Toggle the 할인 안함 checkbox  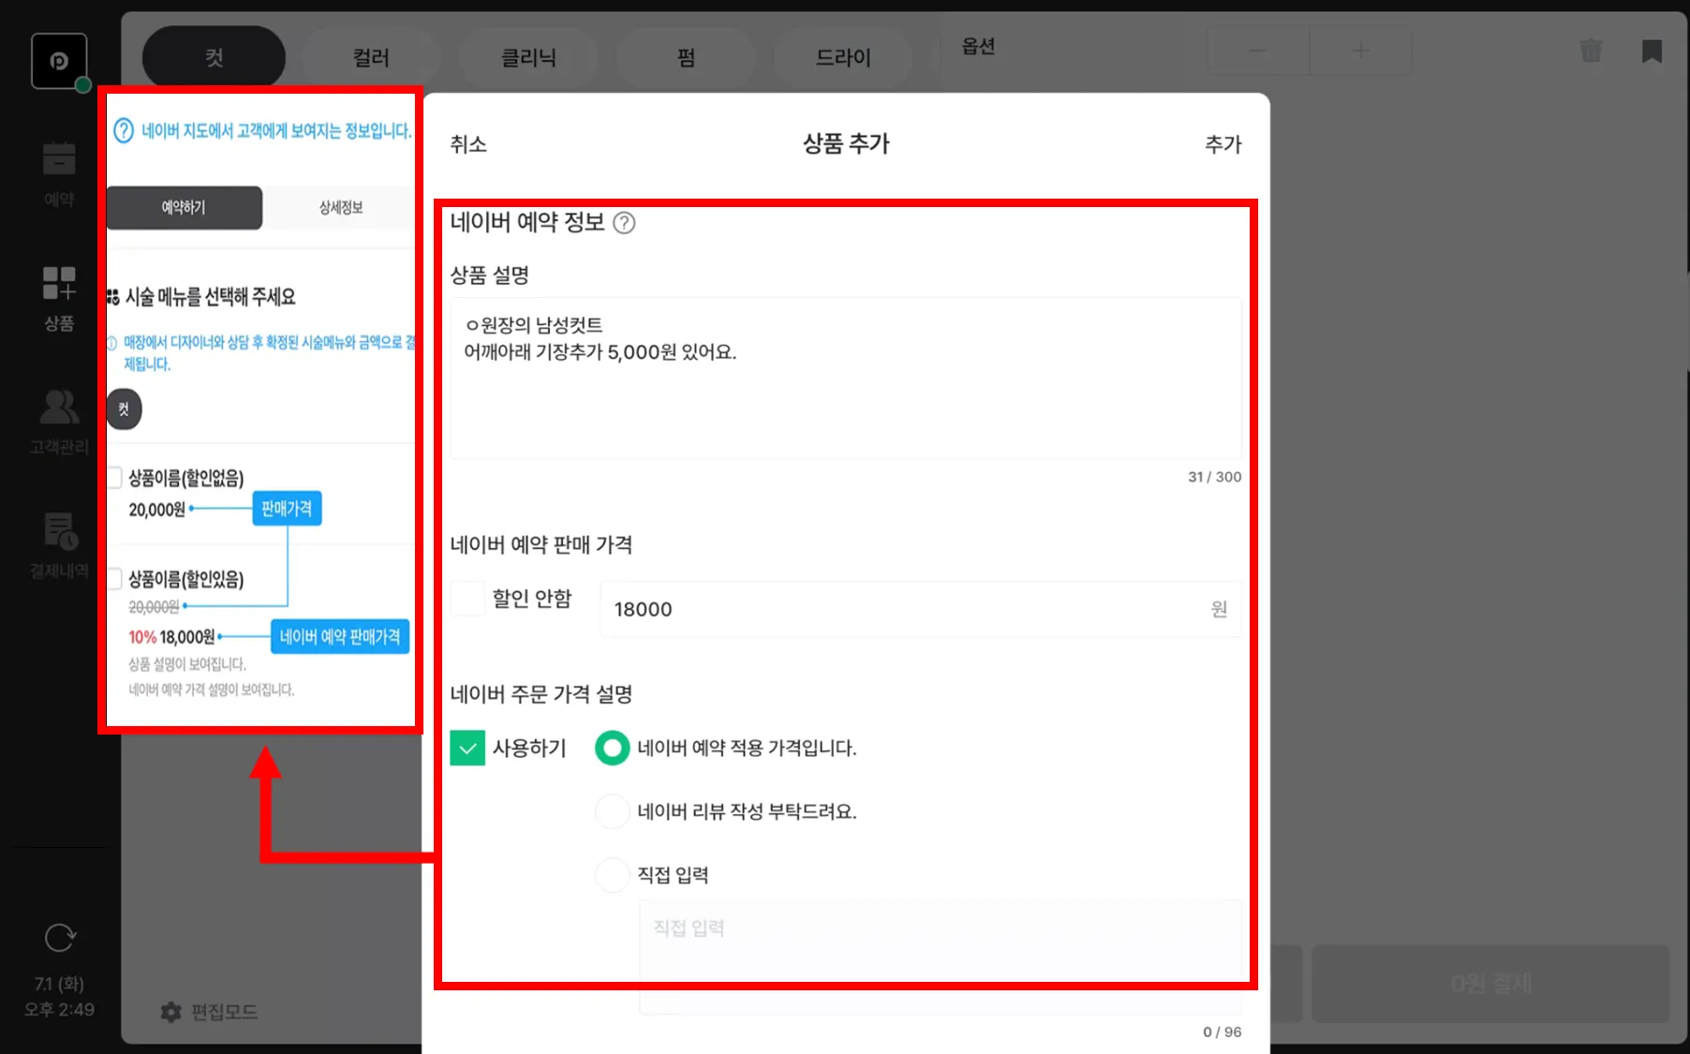tap(467, 599)
